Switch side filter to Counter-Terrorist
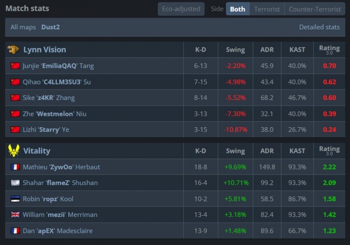The width and height of the screenshot is (350, 245). (x=315, y=9)
